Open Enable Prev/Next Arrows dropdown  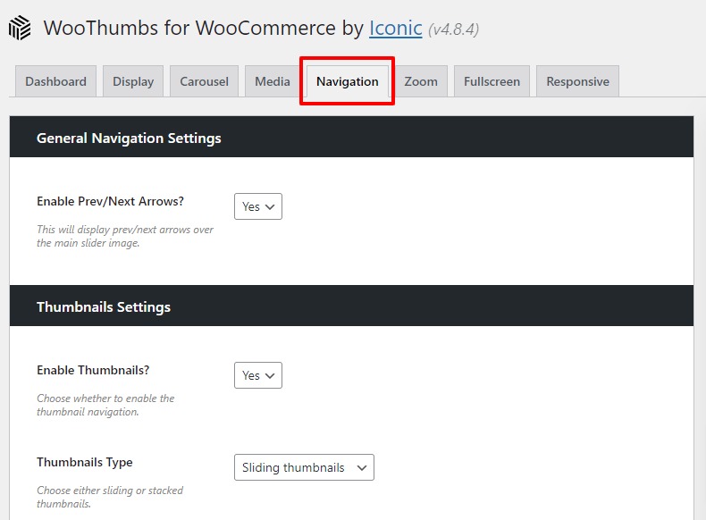pos(258,206)
